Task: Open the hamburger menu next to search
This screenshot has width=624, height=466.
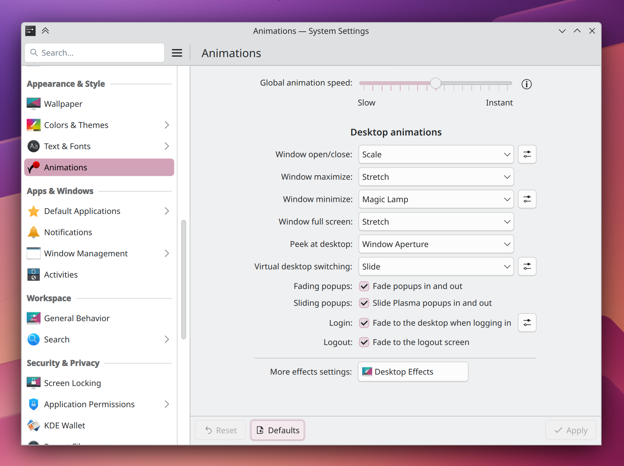Action: (177, 53)
